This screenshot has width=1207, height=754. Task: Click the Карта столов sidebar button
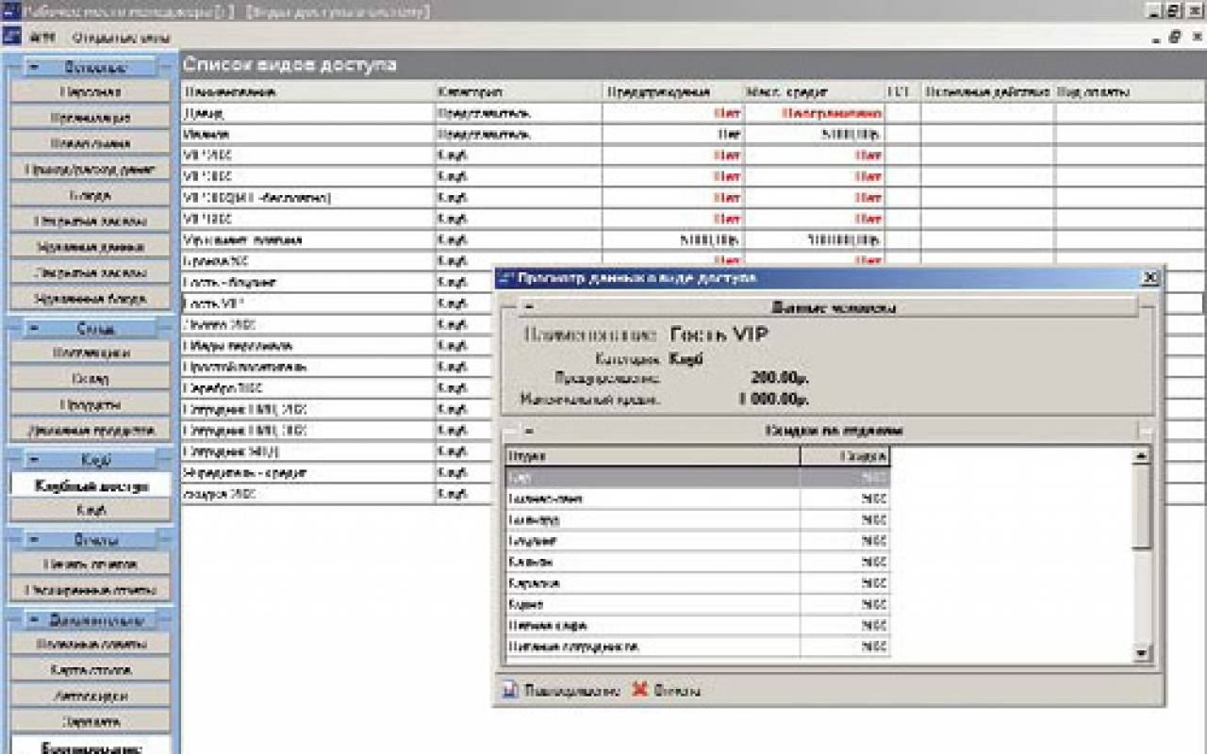pyautogui.click(x=91, y=670)
